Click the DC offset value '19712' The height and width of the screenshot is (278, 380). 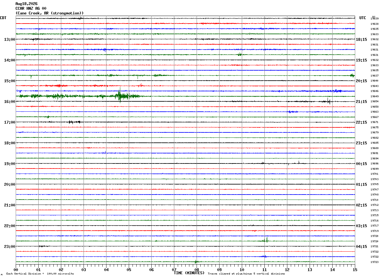pyautogui.click(x=374, y=205)
